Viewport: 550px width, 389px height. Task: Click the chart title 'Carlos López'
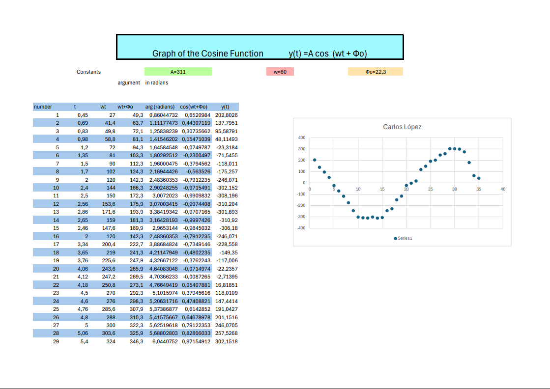tap(402, 127)
